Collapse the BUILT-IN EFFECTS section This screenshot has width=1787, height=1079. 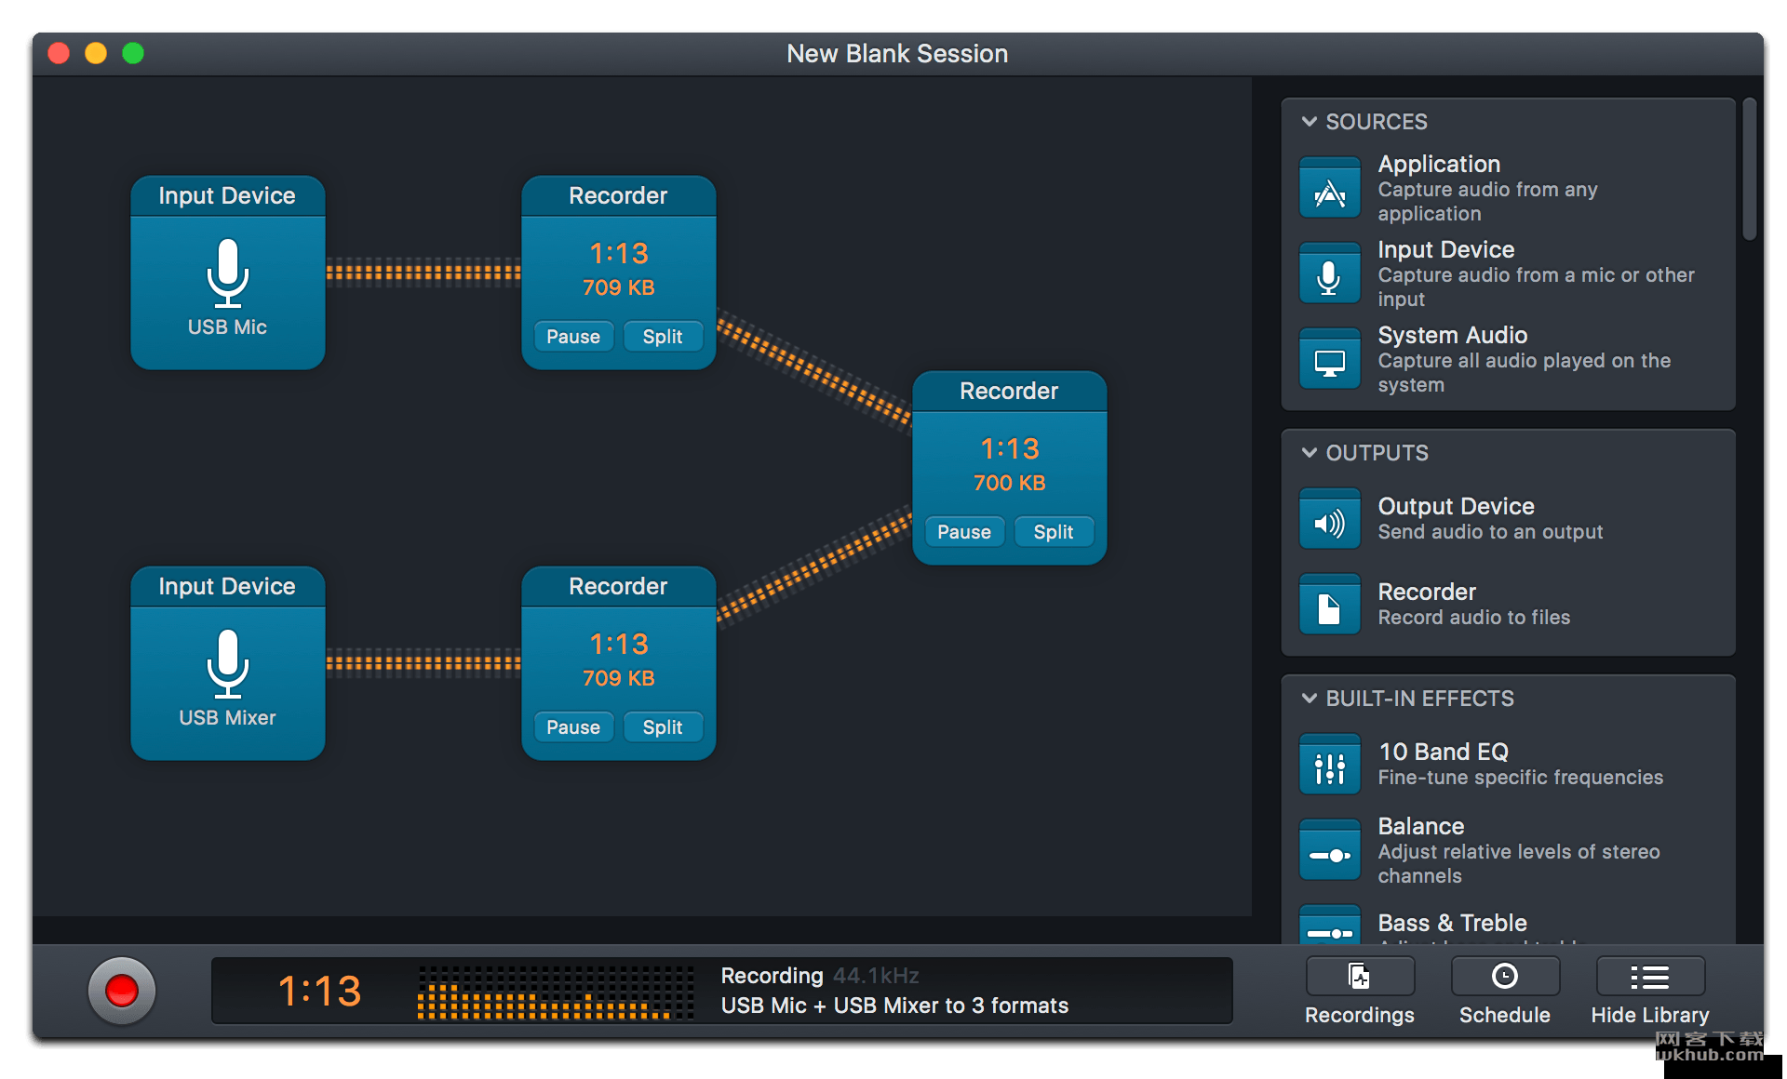click(1309, 699)
